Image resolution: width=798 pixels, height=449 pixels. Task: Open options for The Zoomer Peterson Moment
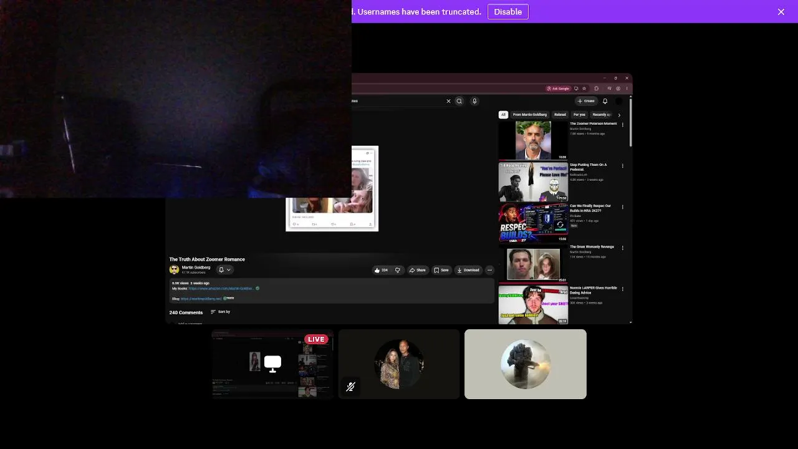click(x=622, y=125)
